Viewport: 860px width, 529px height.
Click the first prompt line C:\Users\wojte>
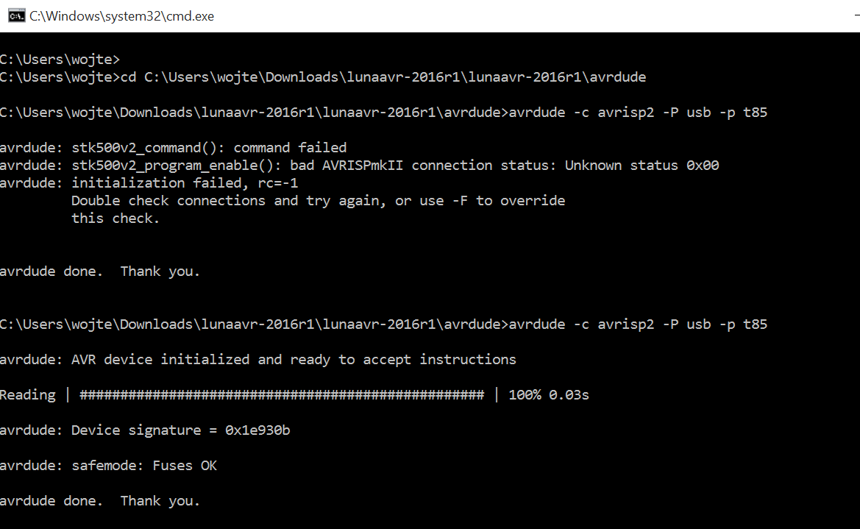pos(60,60)
